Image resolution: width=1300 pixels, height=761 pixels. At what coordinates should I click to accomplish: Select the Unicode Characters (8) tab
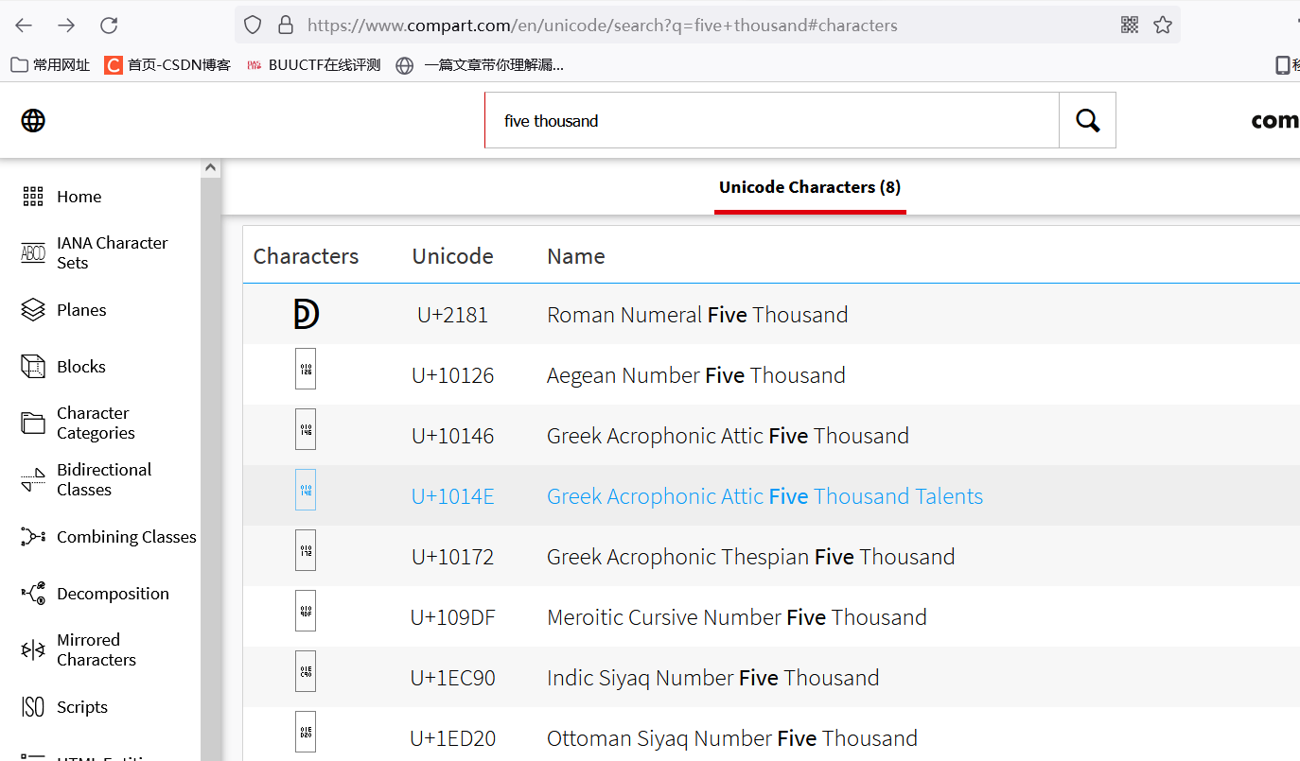tap(810, 187)
